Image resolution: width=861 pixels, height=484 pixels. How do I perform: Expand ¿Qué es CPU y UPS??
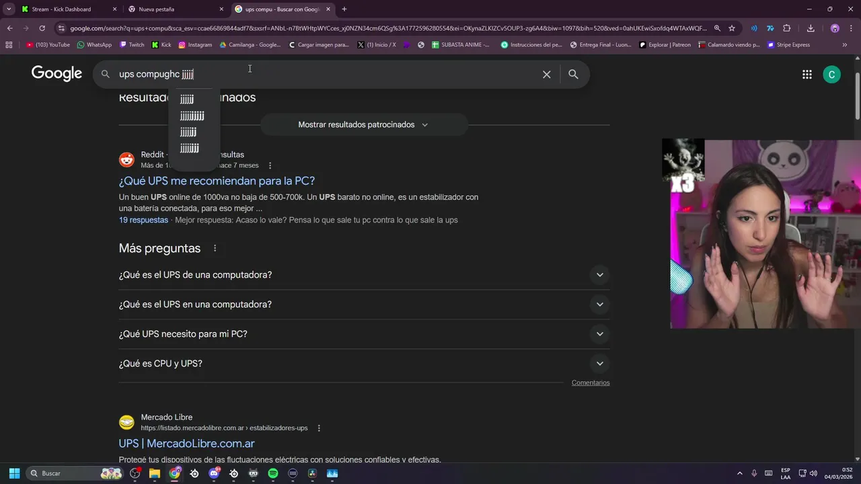[364, 364]
